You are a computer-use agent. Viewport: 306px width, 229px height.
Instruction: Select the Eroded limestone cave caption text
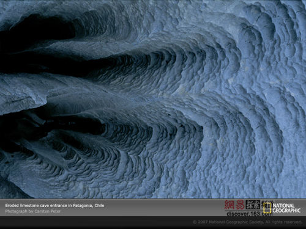pyautogui.click(x=54, y=205)
